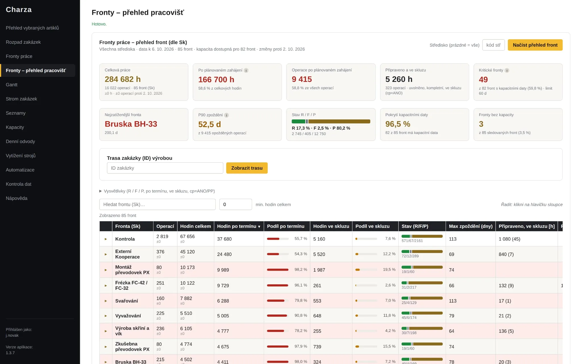Sort table by Fronta (Sk) header
582x364 pixels.
point(133,226)
